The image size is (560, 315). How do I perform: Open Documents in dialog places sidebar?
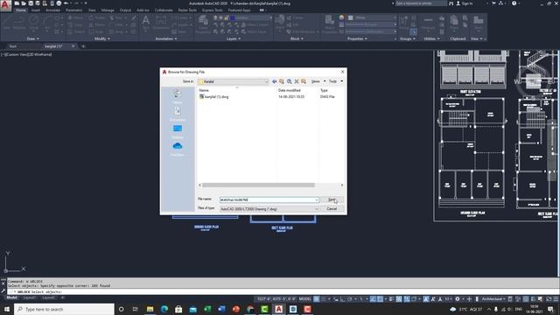178,114
